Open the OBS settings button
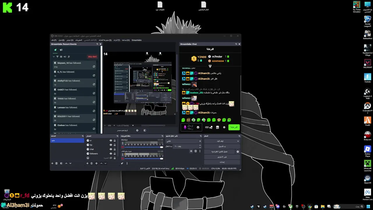 tap(222, 162)
